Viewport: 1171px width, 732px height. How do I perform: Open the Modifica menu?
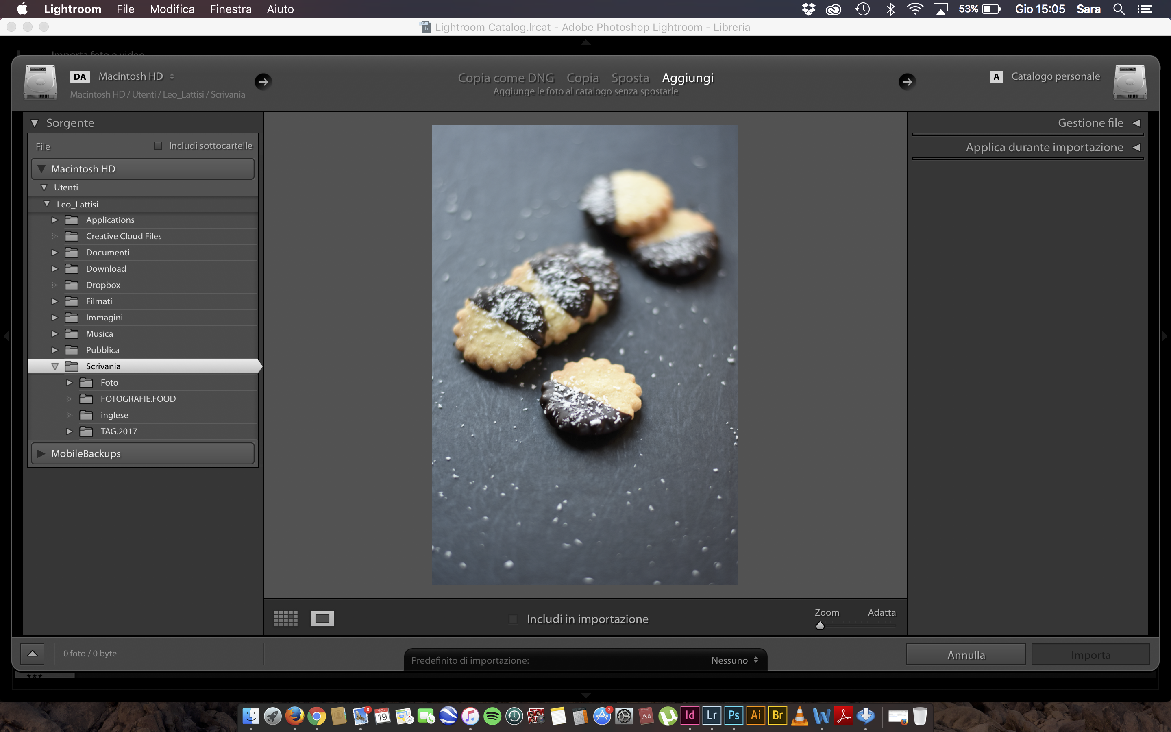[x=172, y=9]
